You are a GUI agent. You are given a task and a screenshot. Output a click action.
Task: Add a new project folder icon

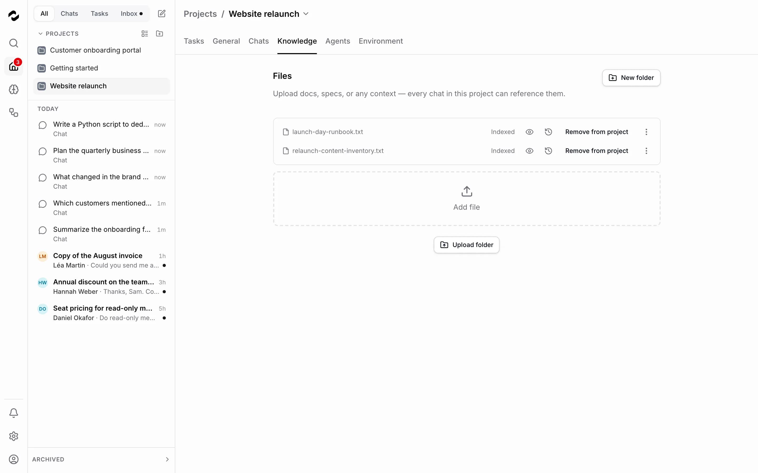pos(159,33)
